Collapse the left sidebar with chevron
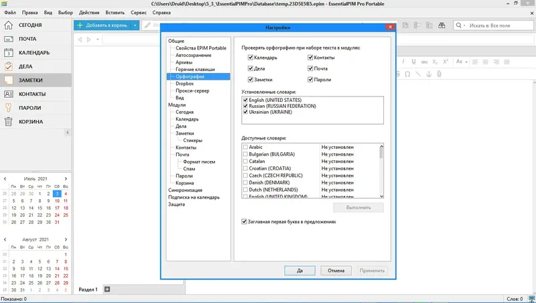The height and width of the screenshot is (303, 536). pyautogui.click(x=68, y=132)
